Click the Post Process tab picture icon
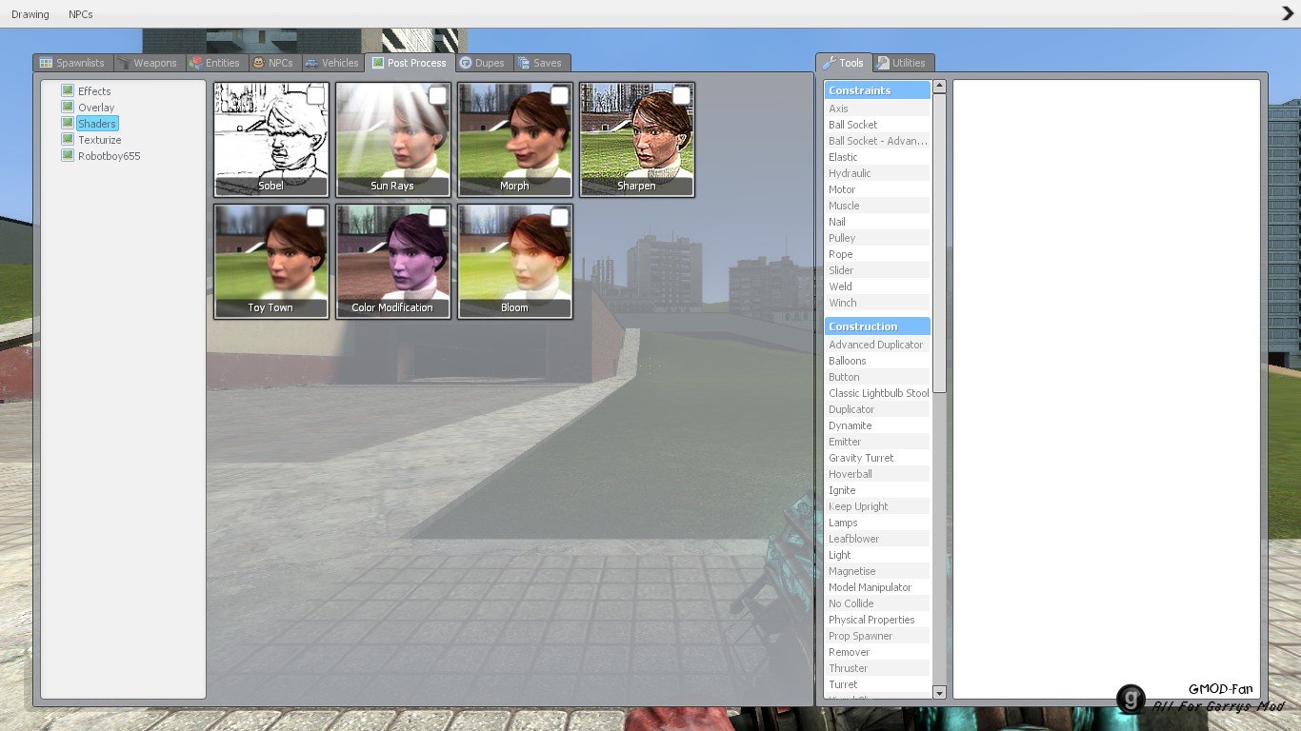The image size is (1301, 731). pyautogui.click(x=378, y=63)
